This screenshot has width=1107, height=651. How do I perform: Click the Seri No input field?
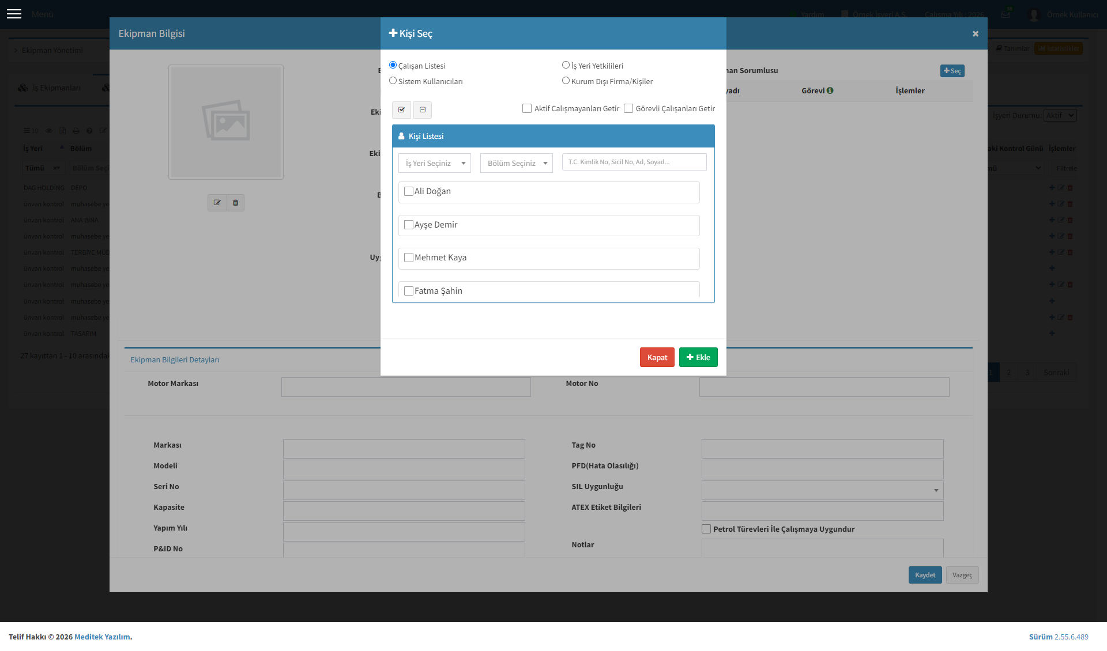click(404, 490)
